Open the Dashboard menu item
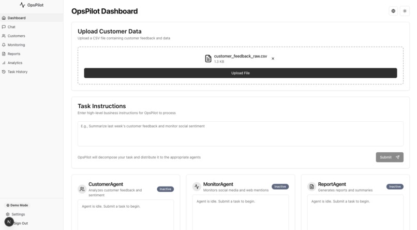 click(32, 18)
